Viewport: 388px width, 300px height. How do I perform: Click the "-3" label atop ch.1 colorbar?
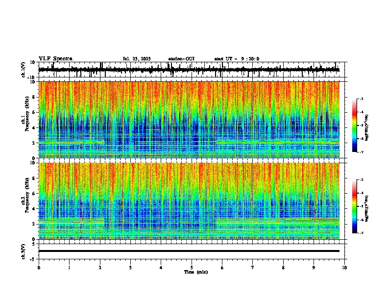(362, 99)
